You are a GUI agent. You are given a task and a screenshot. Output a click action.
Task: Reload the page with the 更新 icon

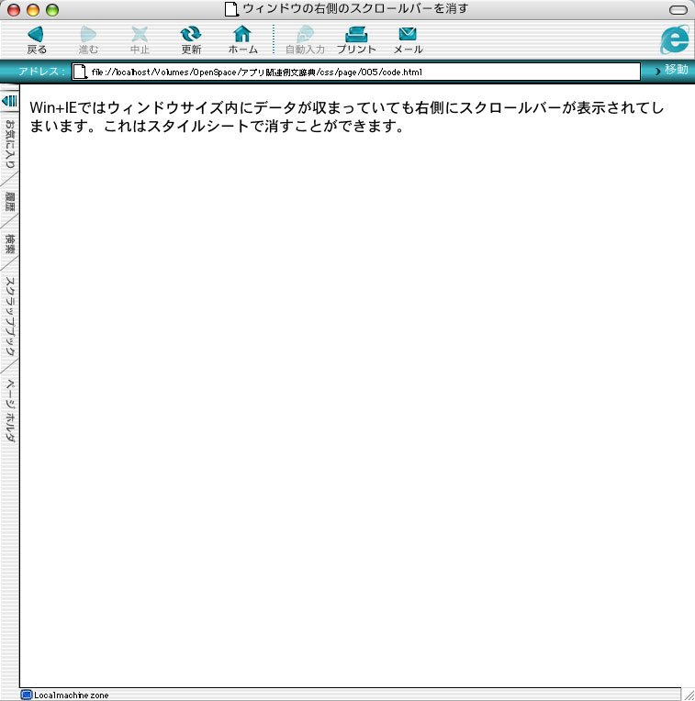[x=191, y=34]
